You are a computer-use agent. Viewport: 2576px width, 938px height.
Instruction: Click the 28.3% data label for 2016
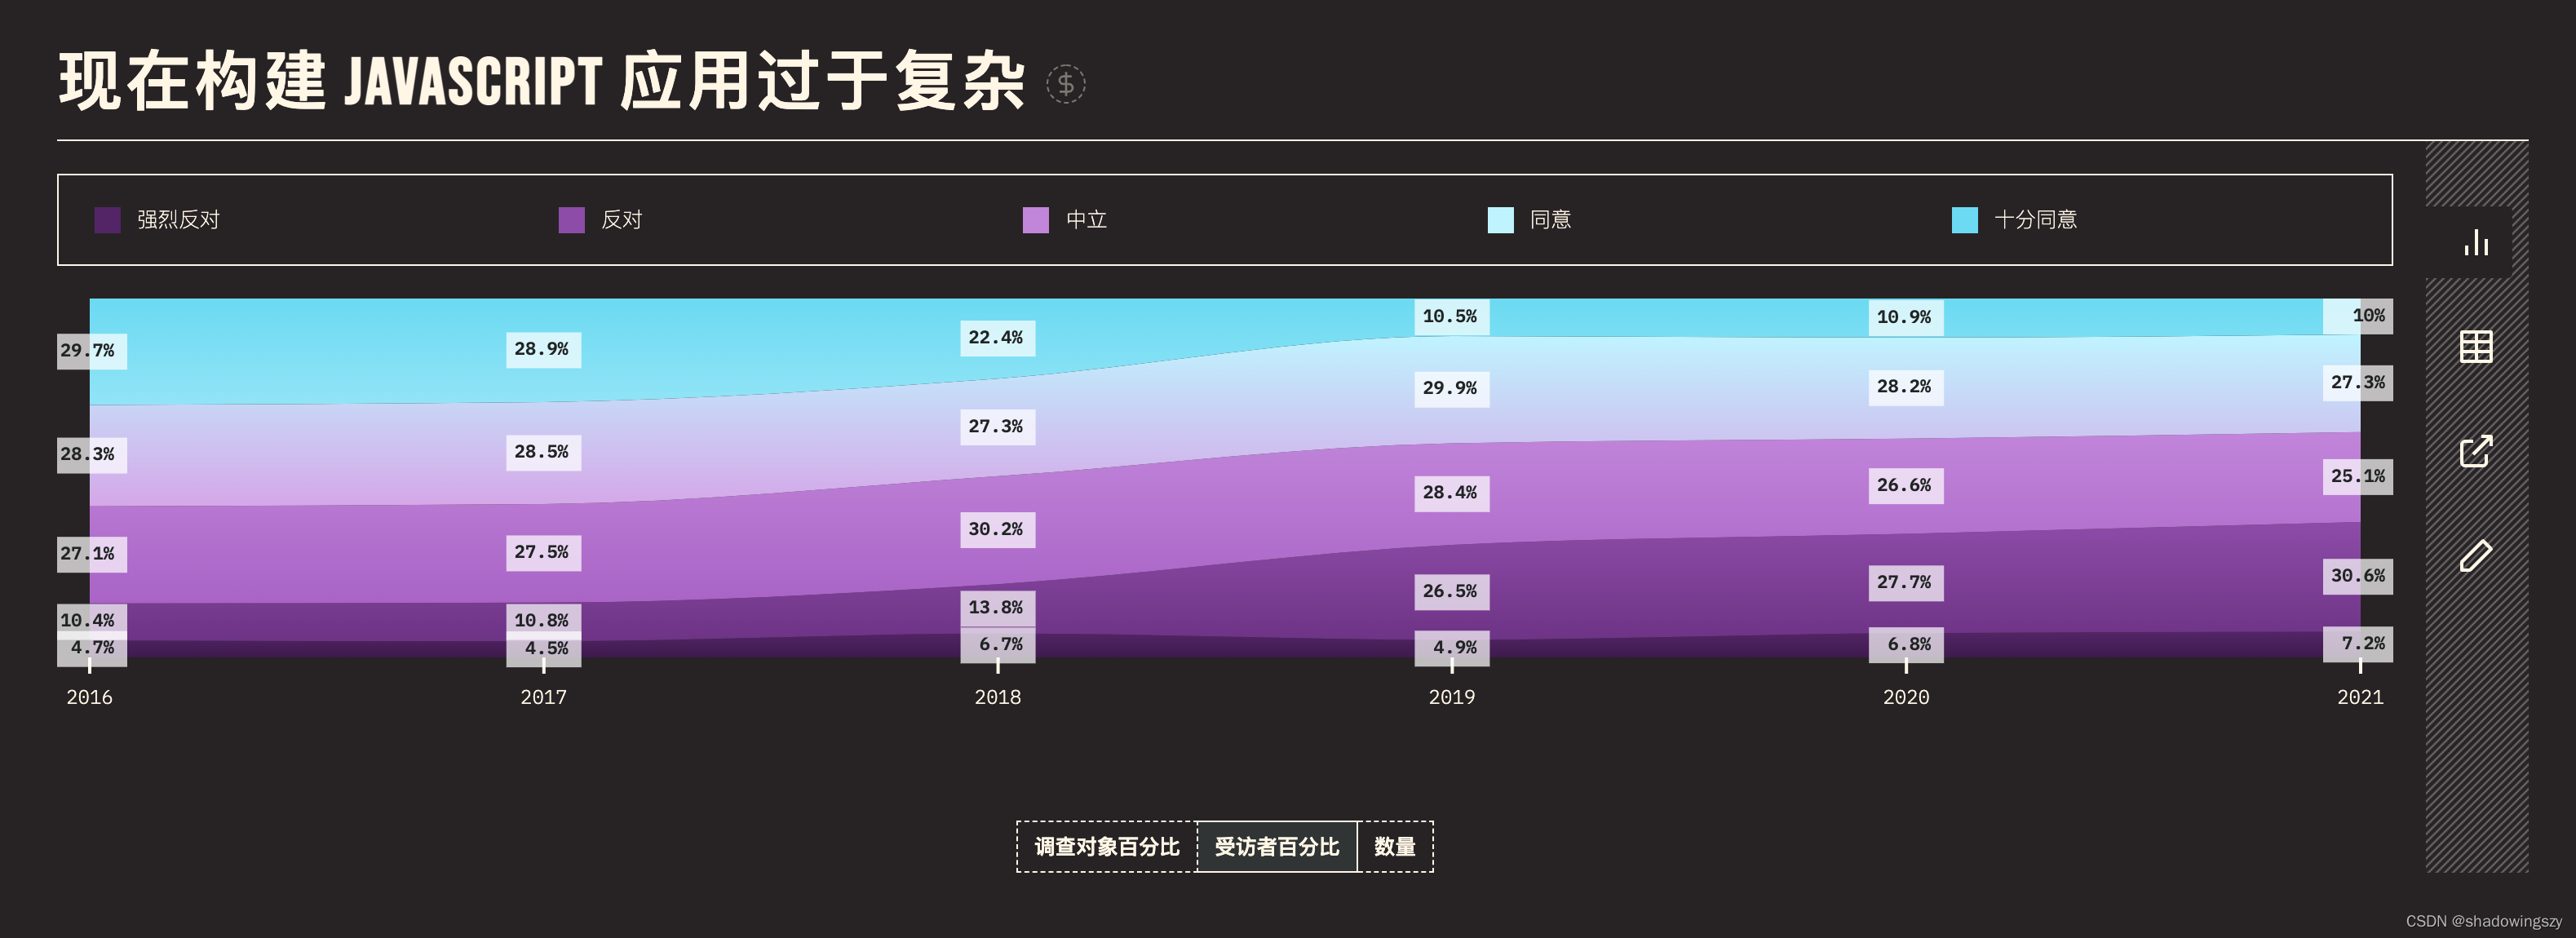(x=91, y=454)
